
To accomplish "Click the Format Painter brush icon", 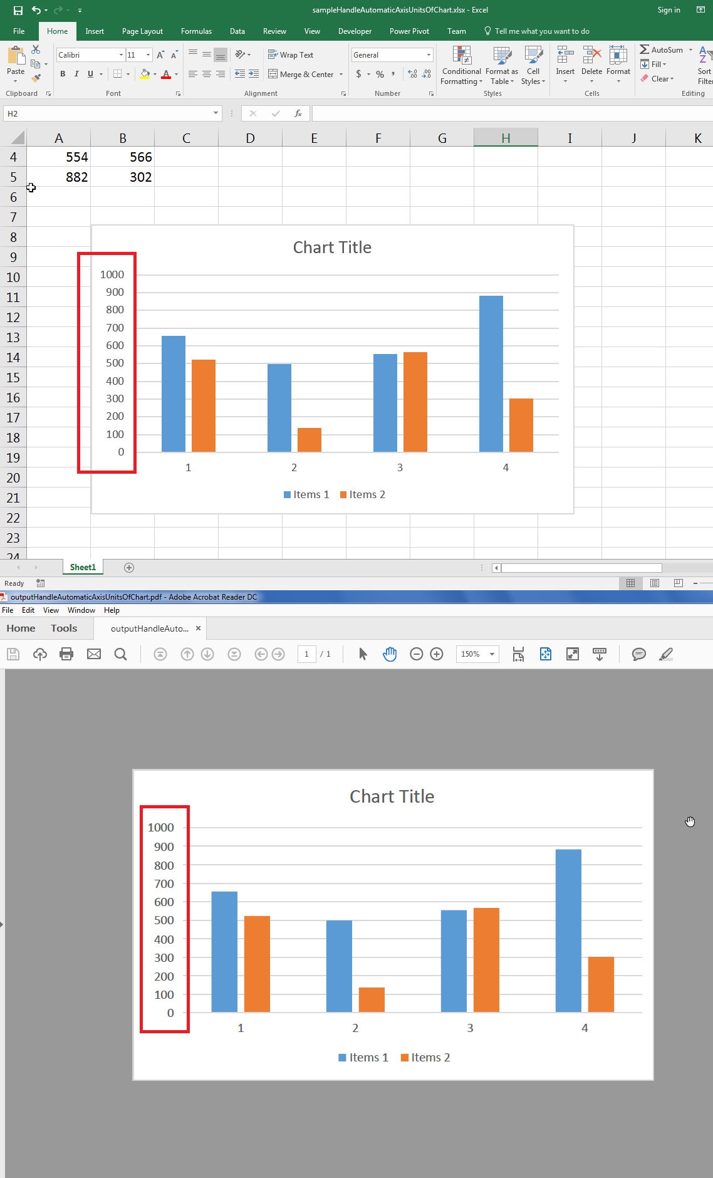I will (x=36, y=78).
